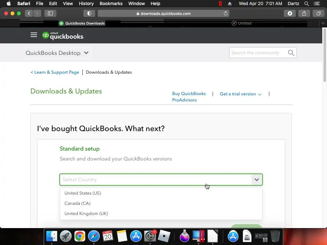Open the Bookmarks menu
The height and width of the screenshot is (245, 327).
111,4
